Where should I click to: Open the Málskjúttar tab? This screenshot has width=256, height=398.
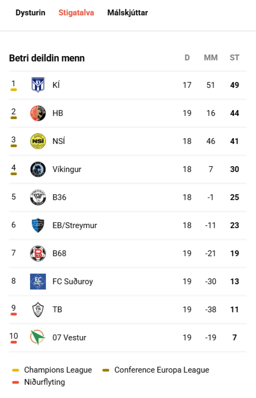coord(128,13)
